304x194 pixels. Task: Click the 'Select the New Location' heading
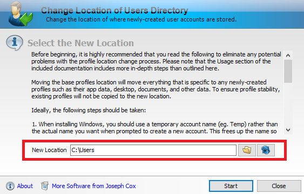click(x=80, y=43)
